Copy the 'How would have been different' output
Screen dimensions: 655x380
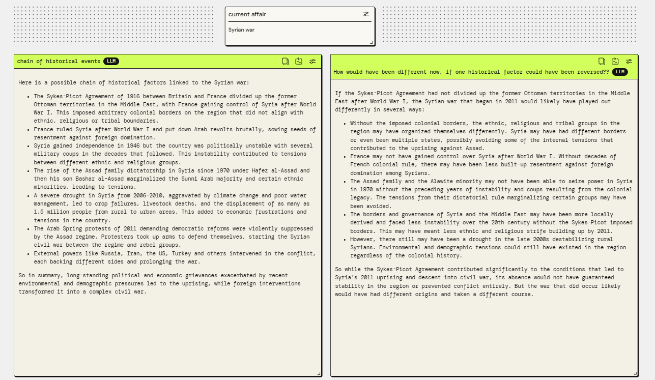pyautogui.click(x=602, y=61)
